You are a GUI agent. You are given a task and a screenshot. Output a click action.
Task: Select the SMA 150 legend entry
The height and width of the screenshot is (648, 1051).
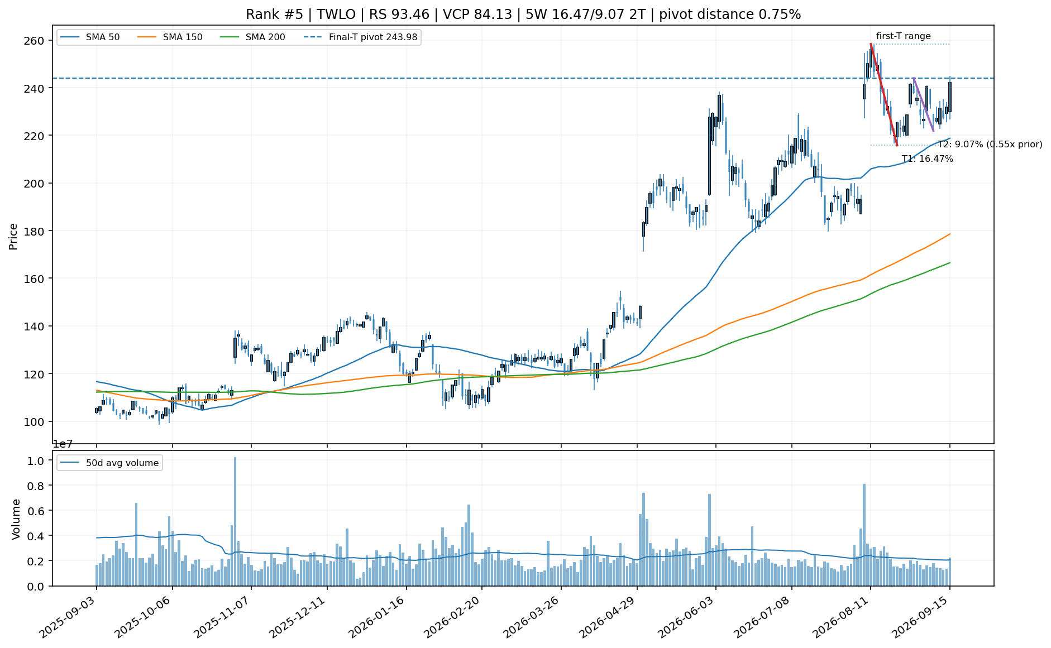click(170, 37)
